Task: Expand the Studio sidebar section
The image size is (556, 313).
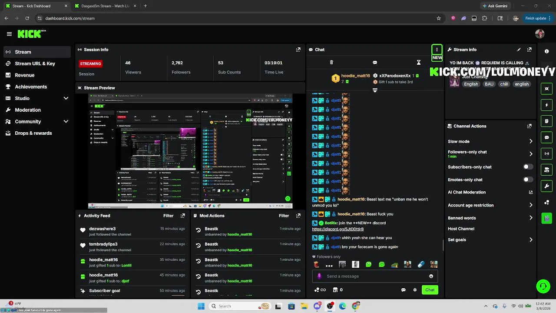Action: [66, 98]
